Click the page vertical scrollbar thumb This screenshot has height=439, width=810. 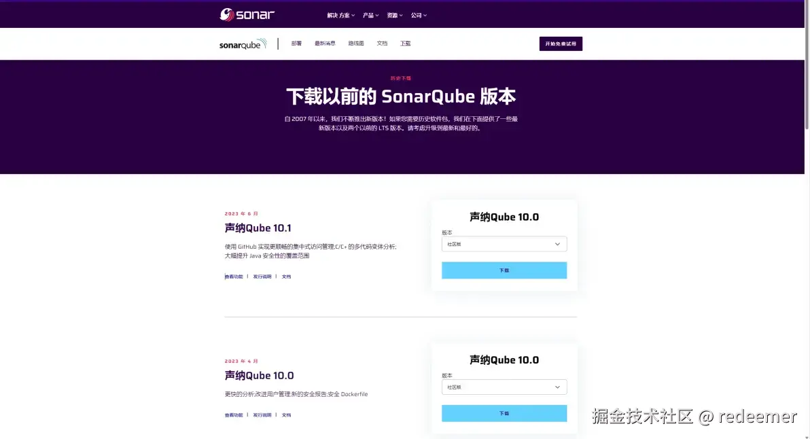[x=807, y=66]
